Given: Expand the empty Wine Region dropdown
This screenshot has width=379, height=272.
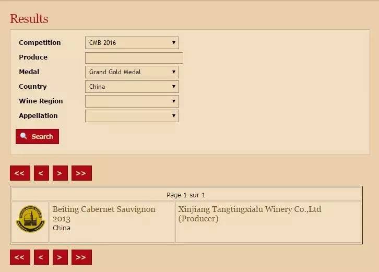Looking at the screenshot, I should (132, 101).
